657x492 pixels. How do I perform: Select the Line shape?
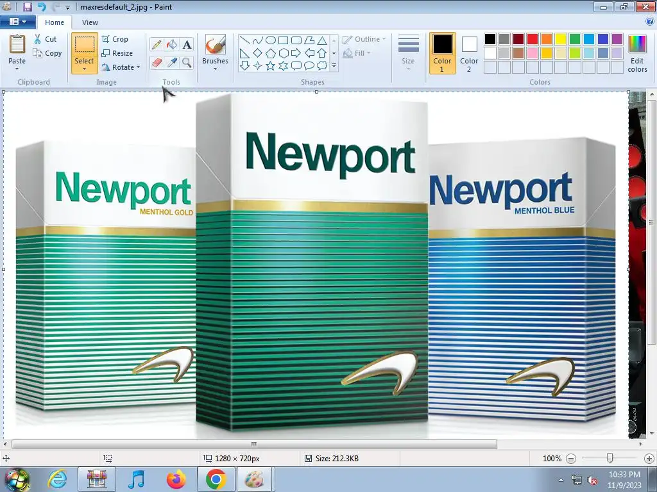point(244,40)
